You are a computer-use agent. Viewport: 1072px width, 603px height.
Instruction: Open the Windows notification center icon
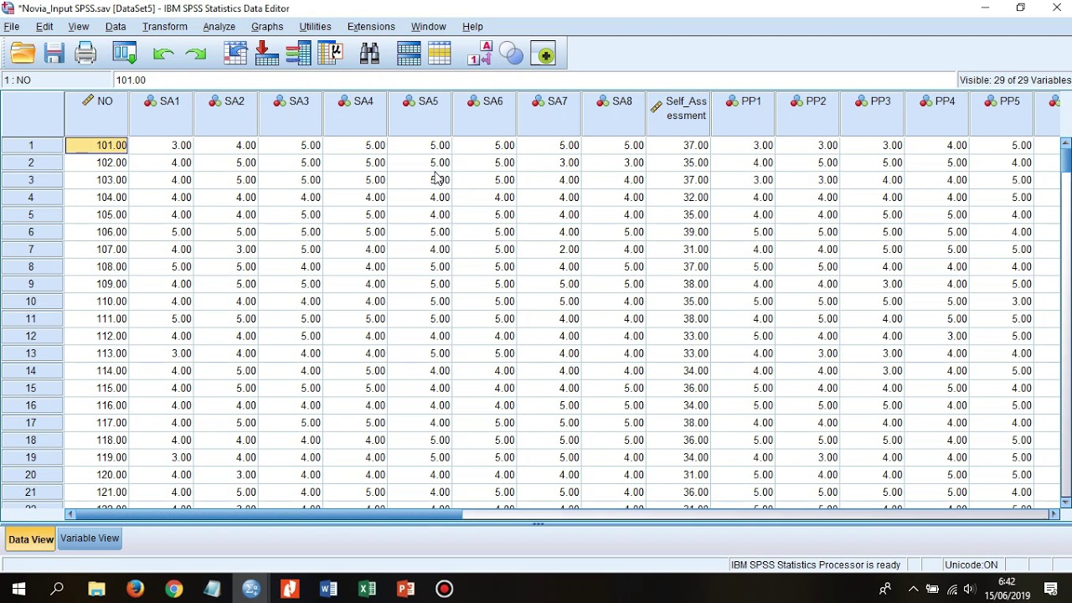click(x=1051, y=589)
